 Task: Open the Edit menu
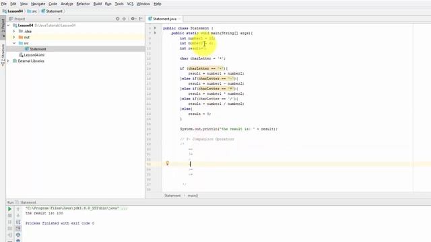click(13, 4)
